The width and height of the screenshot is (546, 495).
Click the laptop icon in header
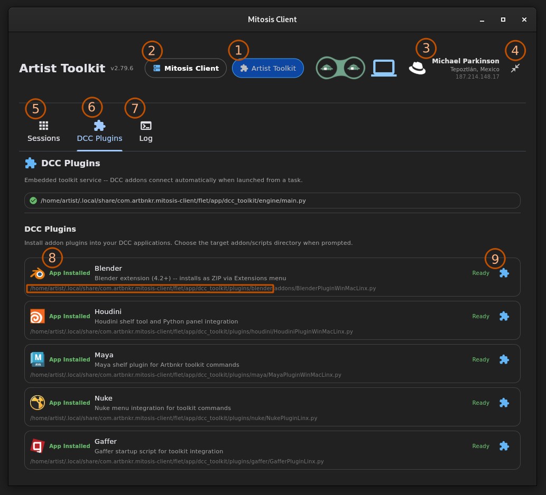tap(384, 68)
